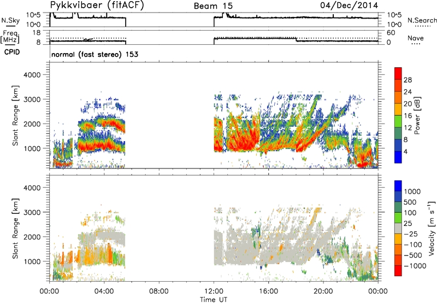Viewport: 437px width, 303px height.
Task: Click the N.Sky legend label
Action: (x=10, y=20)
